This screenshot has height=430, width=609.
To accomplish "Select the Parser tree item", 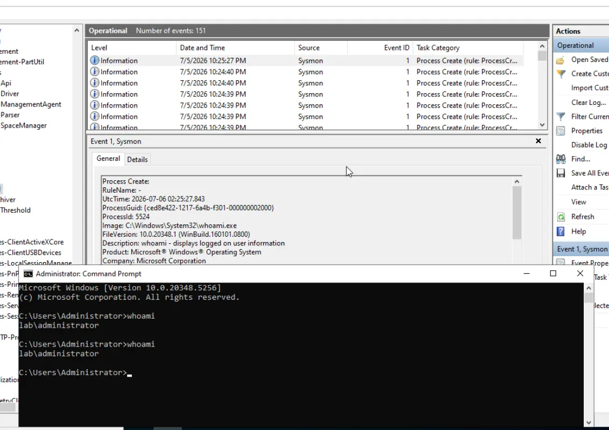I will click(10, 115).
